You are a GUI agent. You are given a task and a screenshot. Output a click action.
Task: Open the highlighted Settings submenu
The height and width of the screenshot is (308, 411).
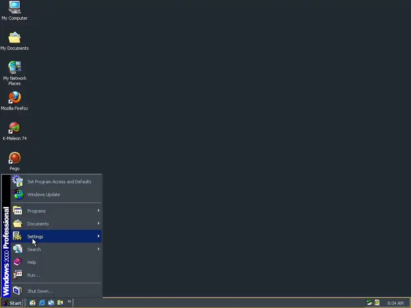click(56, 236)
